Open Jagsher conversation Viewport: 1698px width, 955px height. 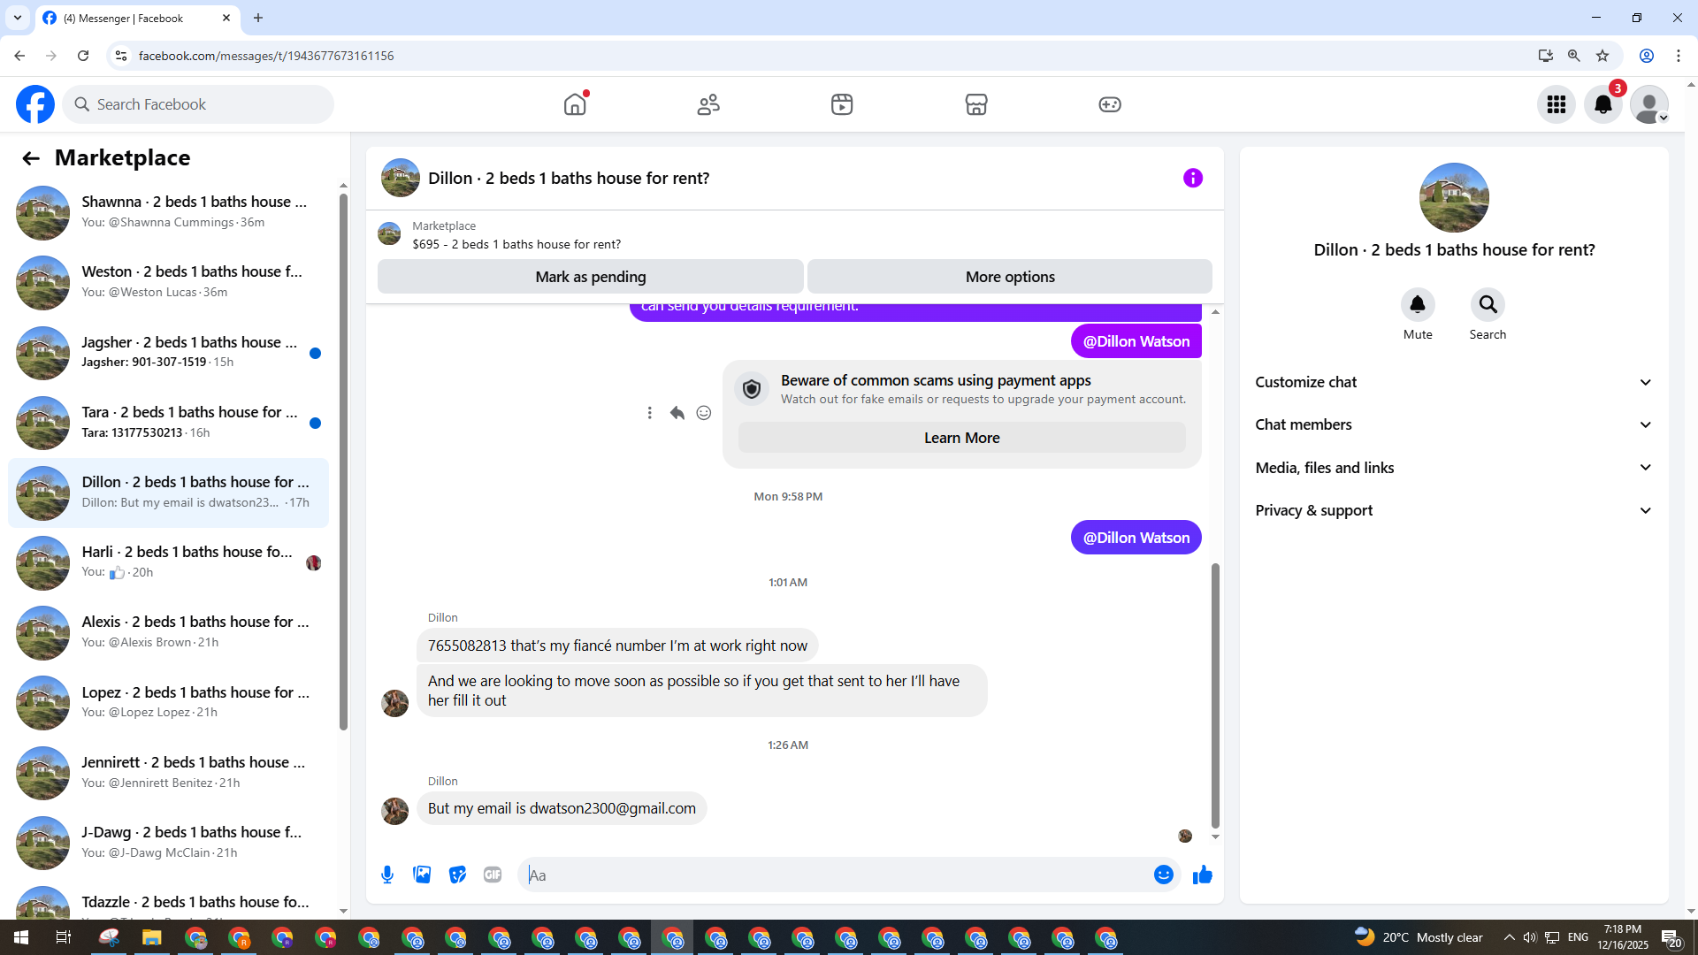click(168, 353)
